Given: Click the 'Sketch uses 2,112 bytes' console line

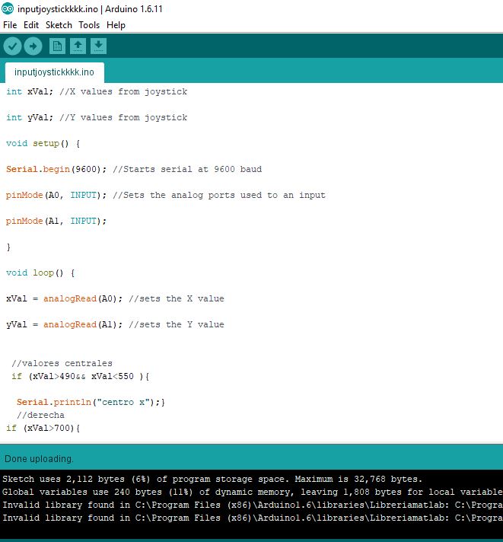Looking at the screenshot, I should tap(212, 480).
